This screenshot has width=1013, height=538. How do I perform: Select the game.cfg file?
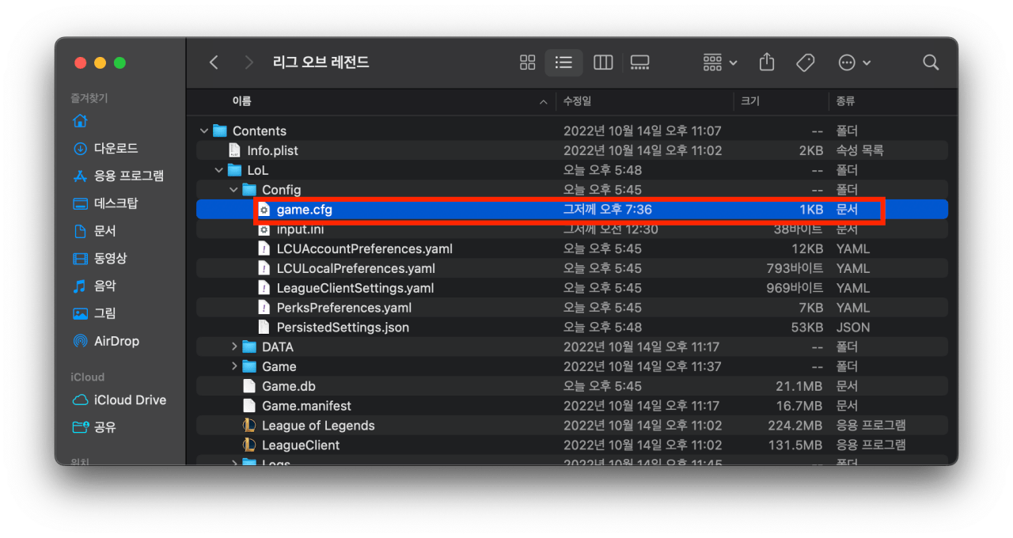(572, 210)
